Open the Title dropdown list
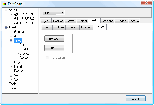The width and height of the screenshot is (154, 105). point(60,12)
